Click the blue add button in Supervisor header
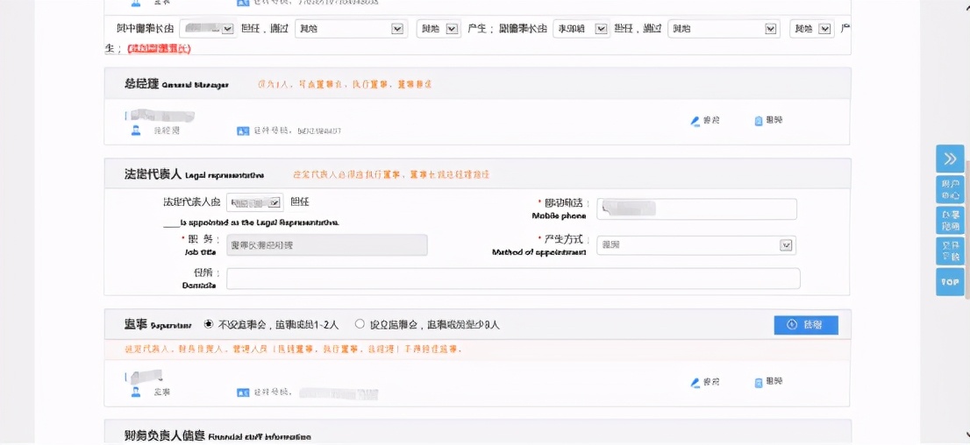970x445 pixels. [806, 325]
